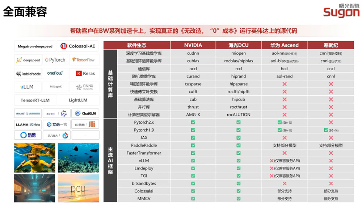Click 寒武纪 checkmark in Pytorch1.9 row (60+%)
This screenshot has width=362, height=207.
pyautogui.click(x=326, y=130)
